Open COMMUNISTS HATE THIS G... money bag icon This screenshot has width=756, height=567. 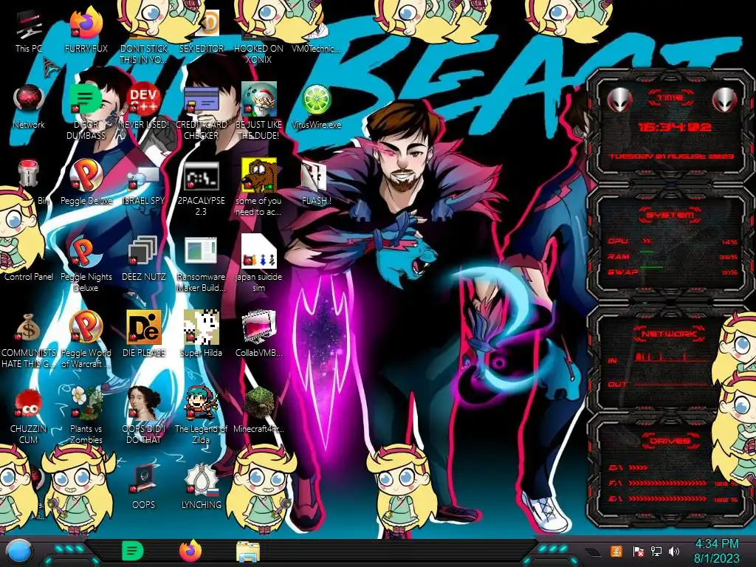point(29,340)
